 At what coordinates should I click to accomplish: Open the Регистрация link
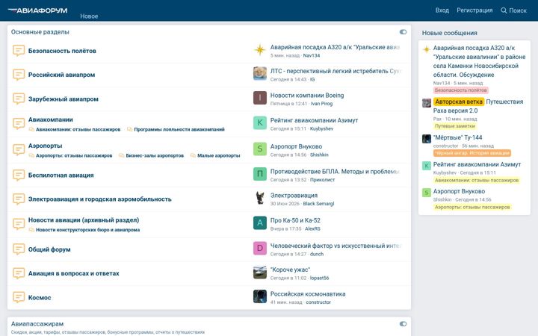474,10
